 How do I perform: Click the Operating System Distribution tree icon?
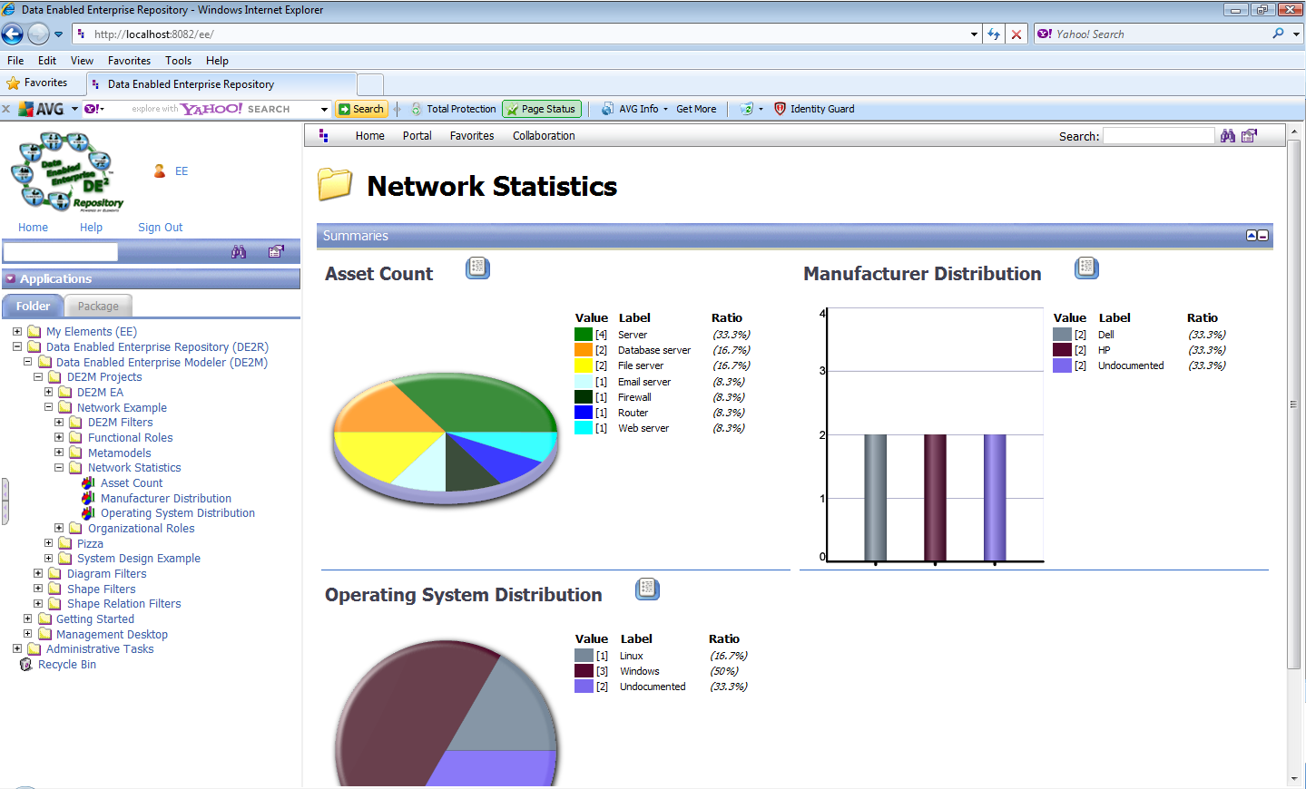tap(88, 513)
